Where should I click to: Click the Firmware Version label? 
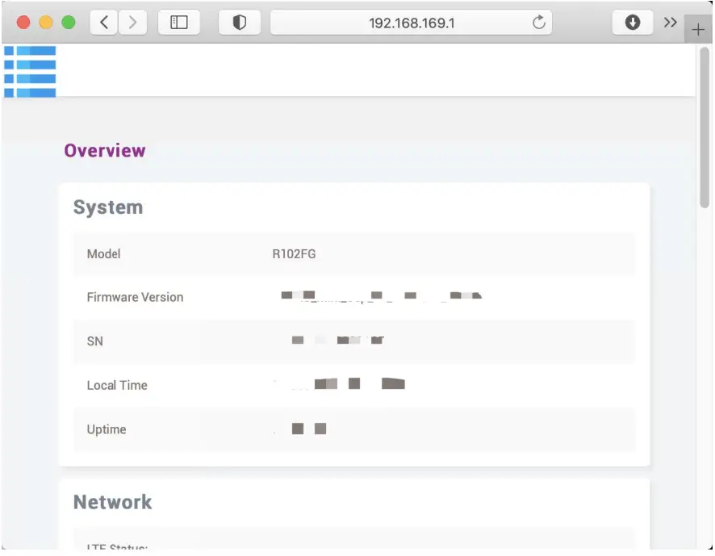coord(135,298)
